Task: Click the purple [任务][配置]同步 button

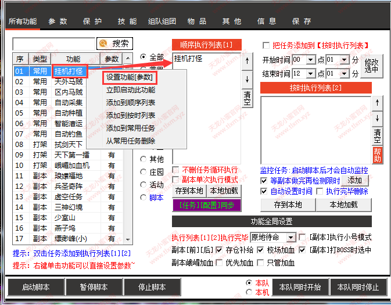Action: (207, 205)
